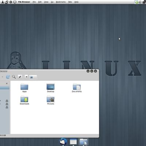Open the Pictures folder

coord(50,100)
